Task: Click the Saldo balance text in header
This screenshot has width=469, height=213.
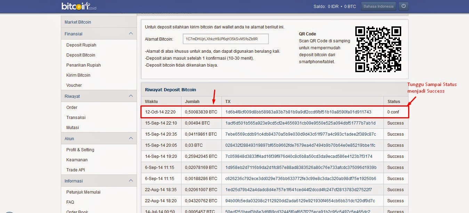Action: (335, 6)
